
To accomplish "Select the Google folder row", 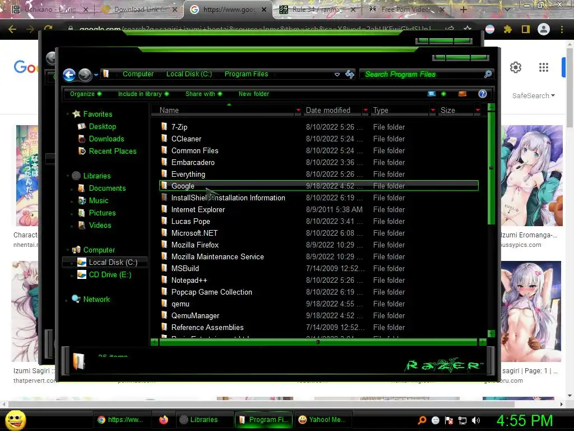I will tap(319, 186).
